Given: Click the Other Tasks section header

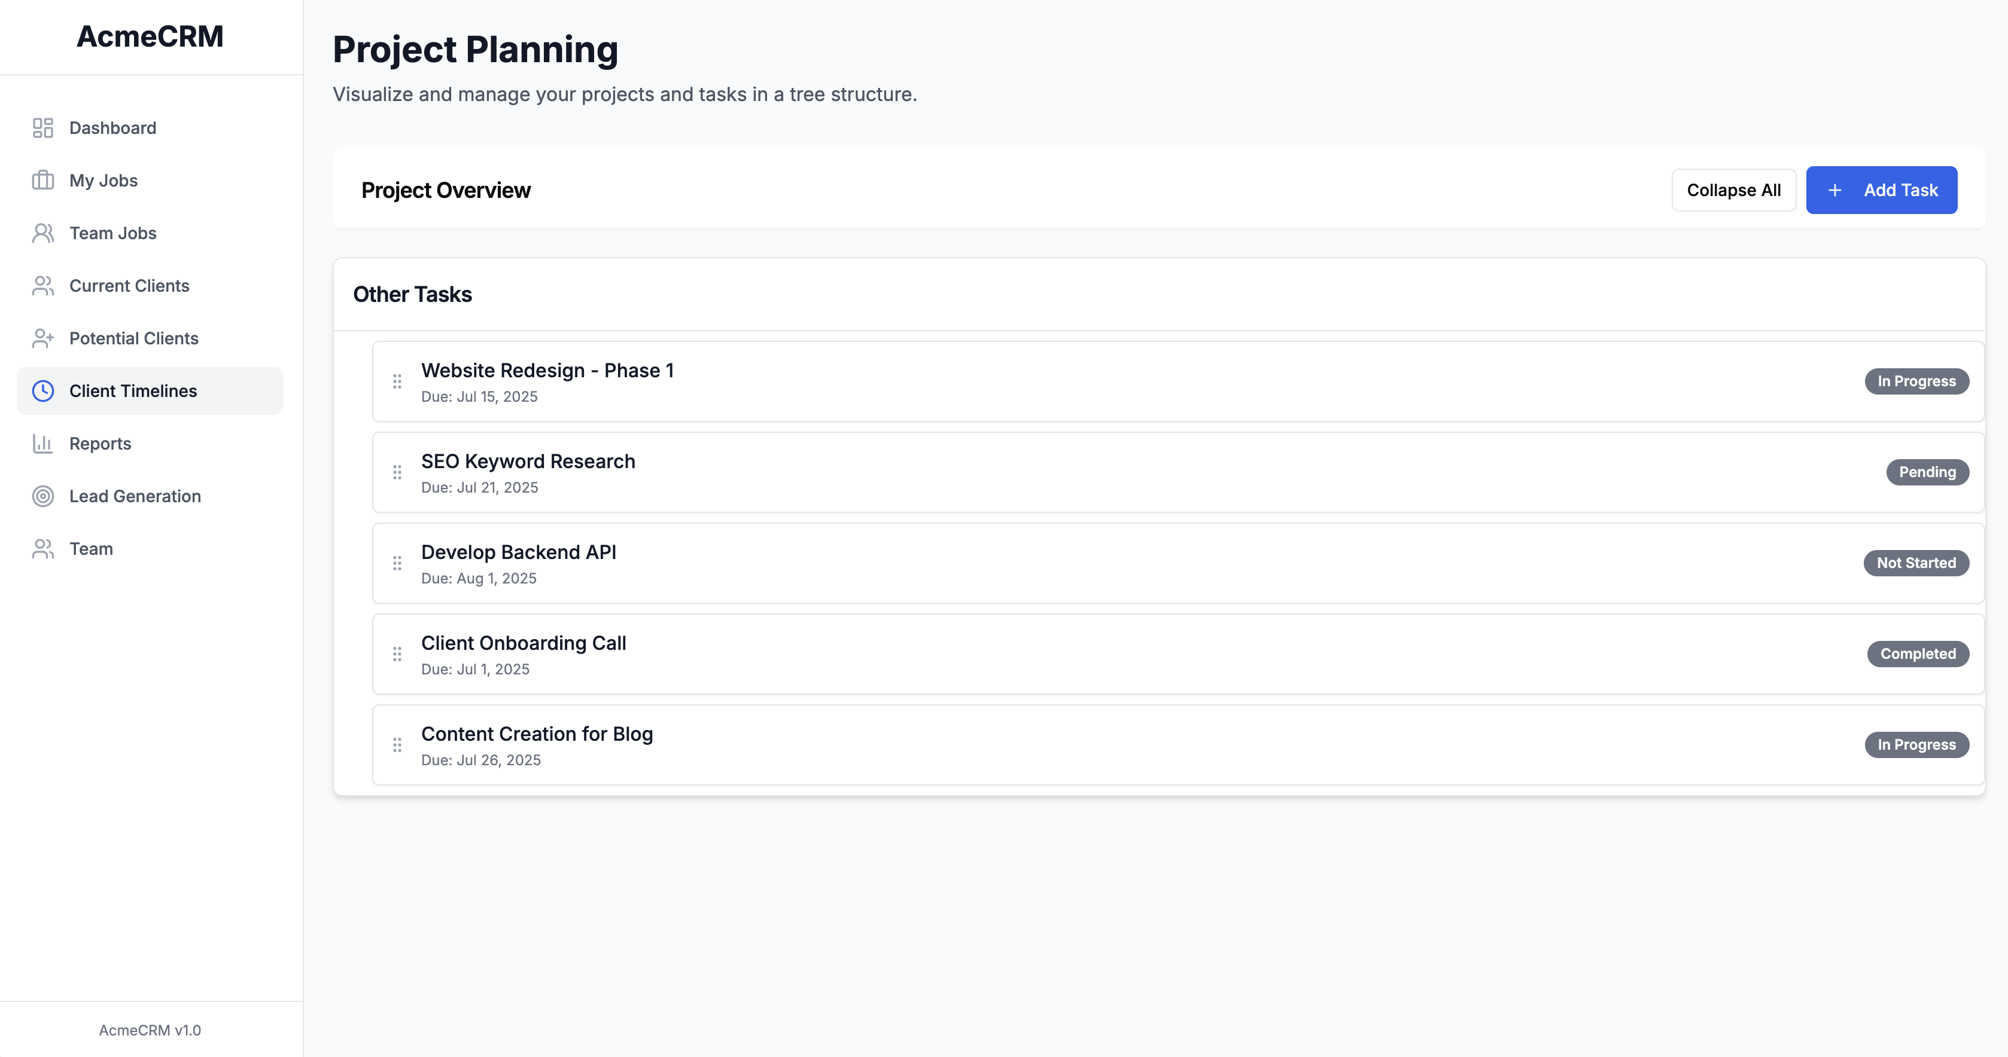Looking at the screenshot, I should tap(412, 294).
